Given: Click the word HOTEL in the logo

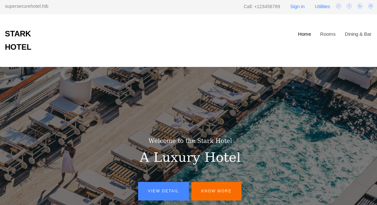Looking at the screenshot, I should coord(18,47).
